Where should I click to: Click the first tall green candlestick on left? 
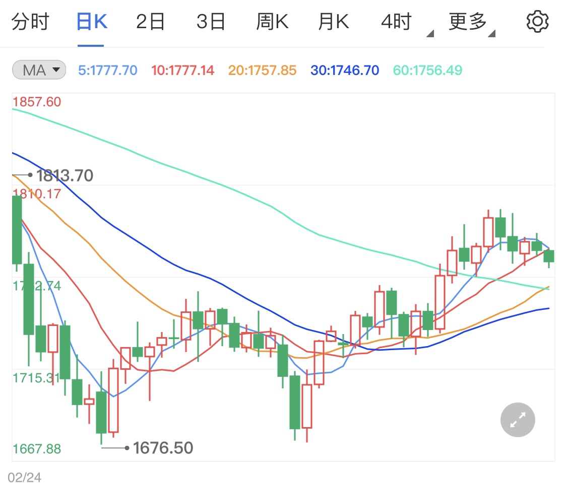(x=17, y=230)
